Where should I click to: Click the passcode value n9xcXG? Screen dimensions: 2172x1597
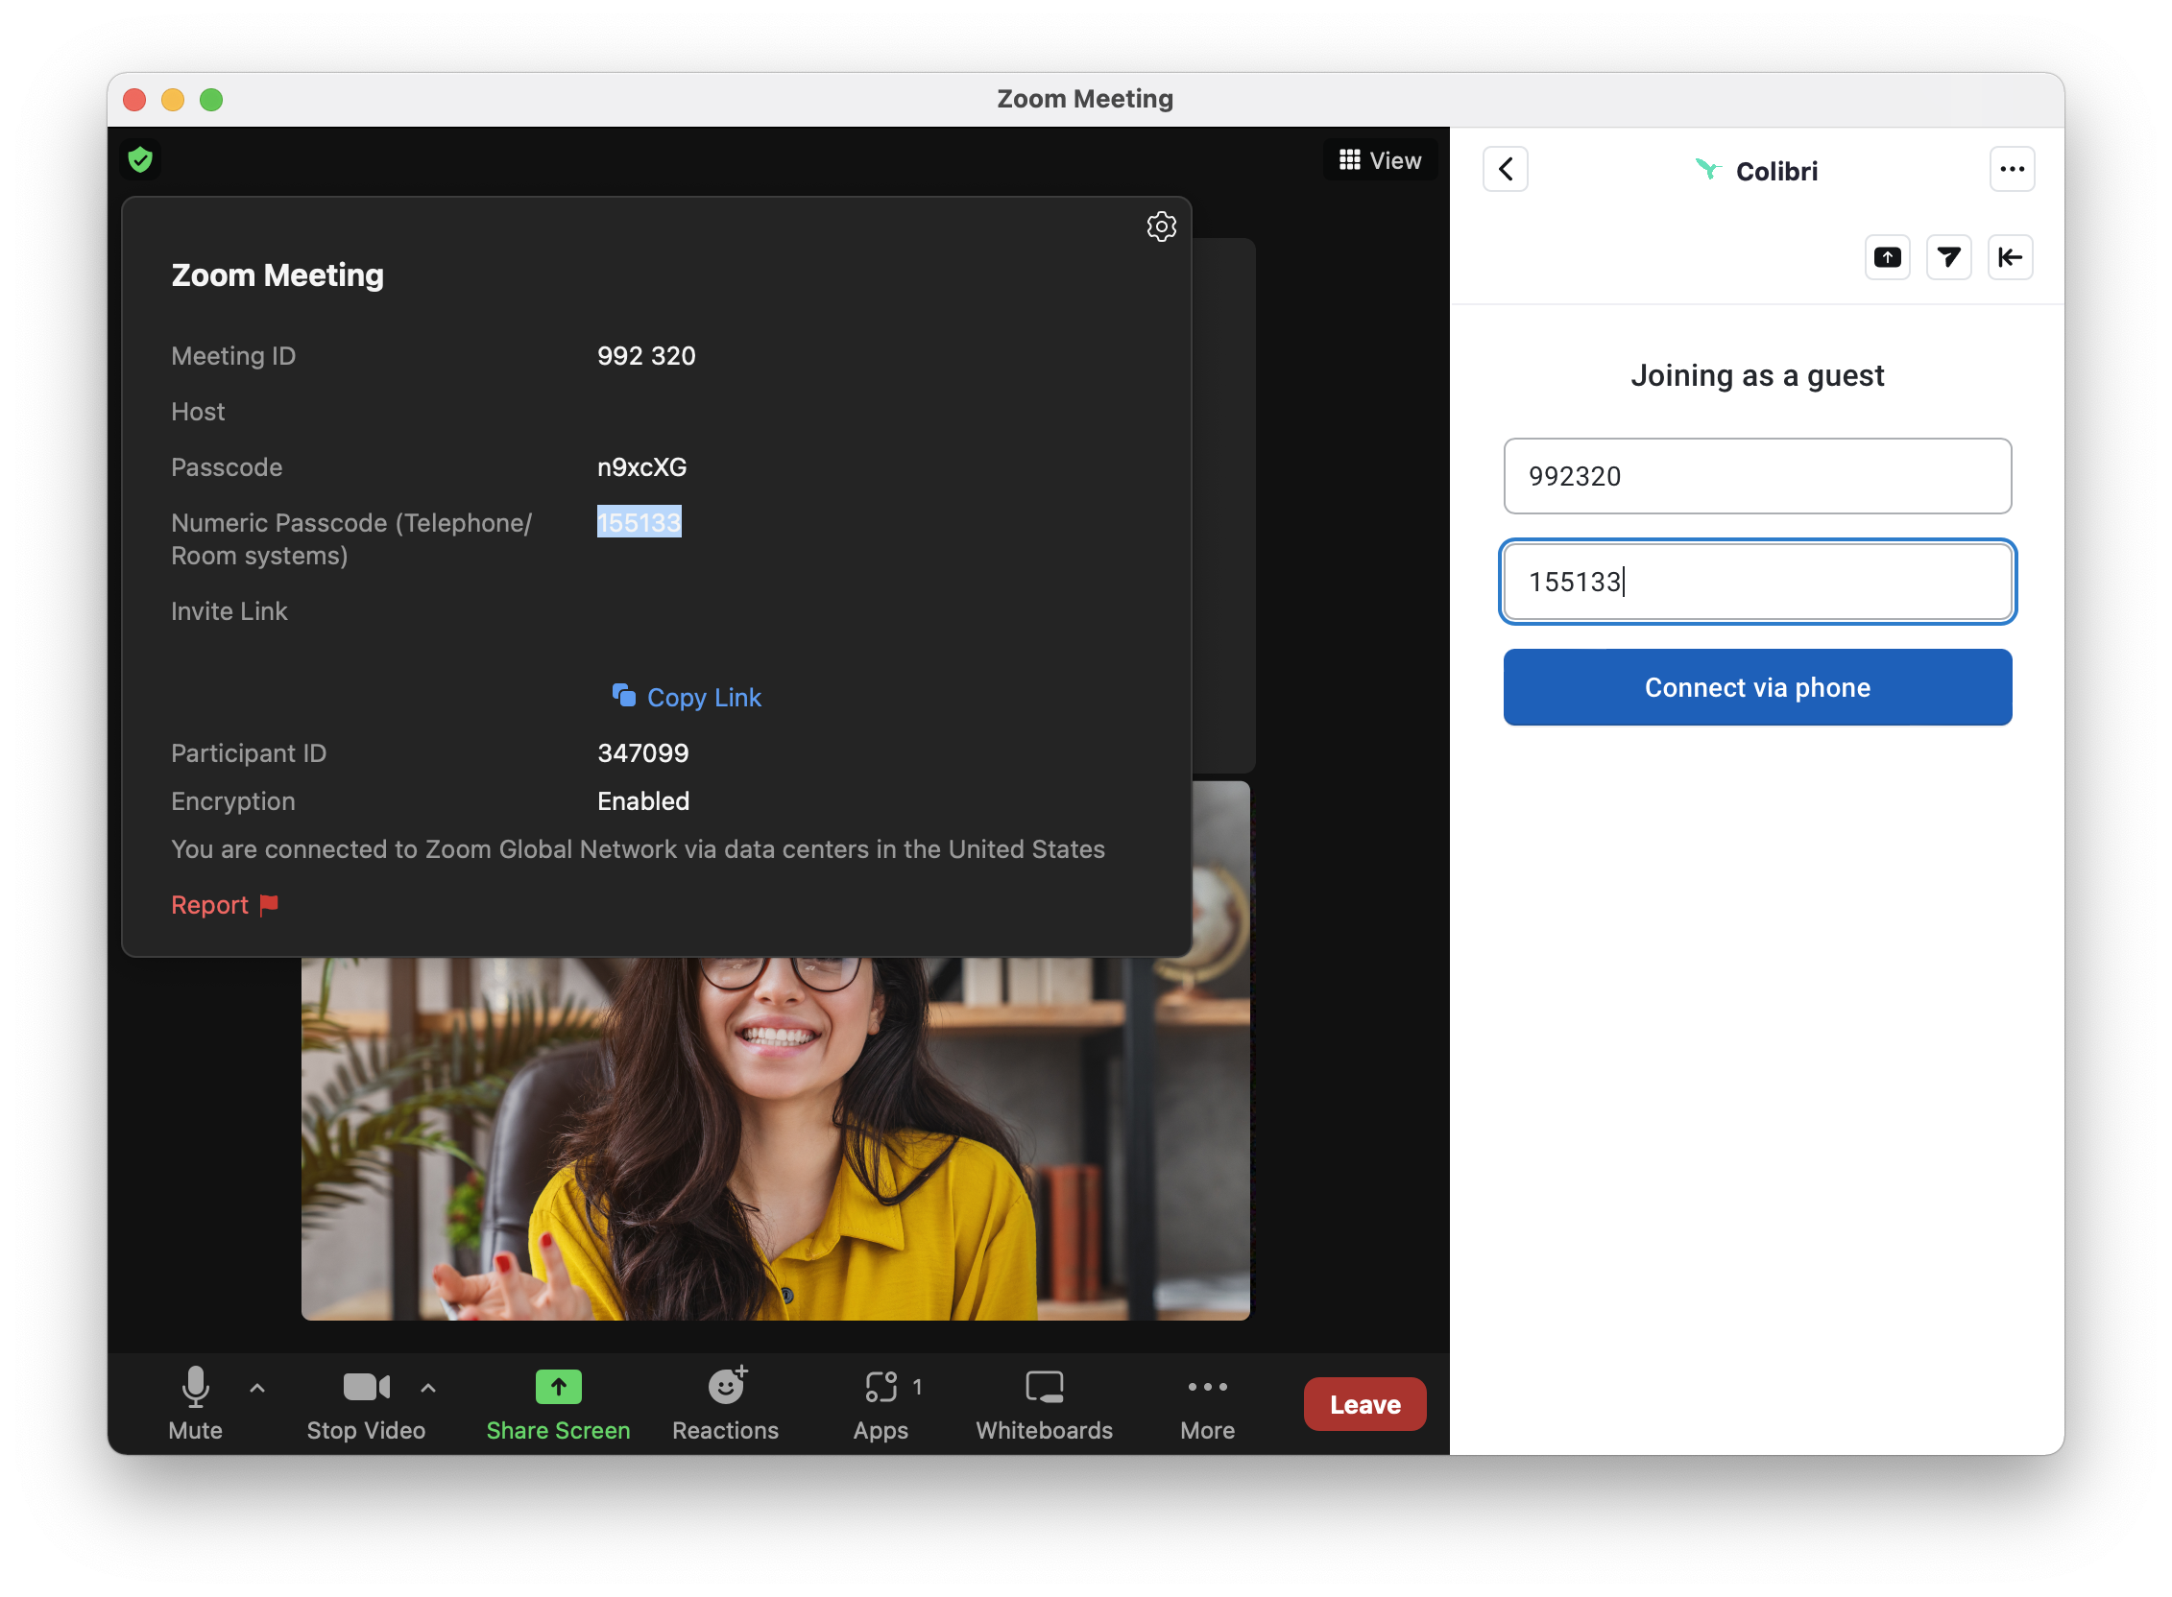coord(642,467)
